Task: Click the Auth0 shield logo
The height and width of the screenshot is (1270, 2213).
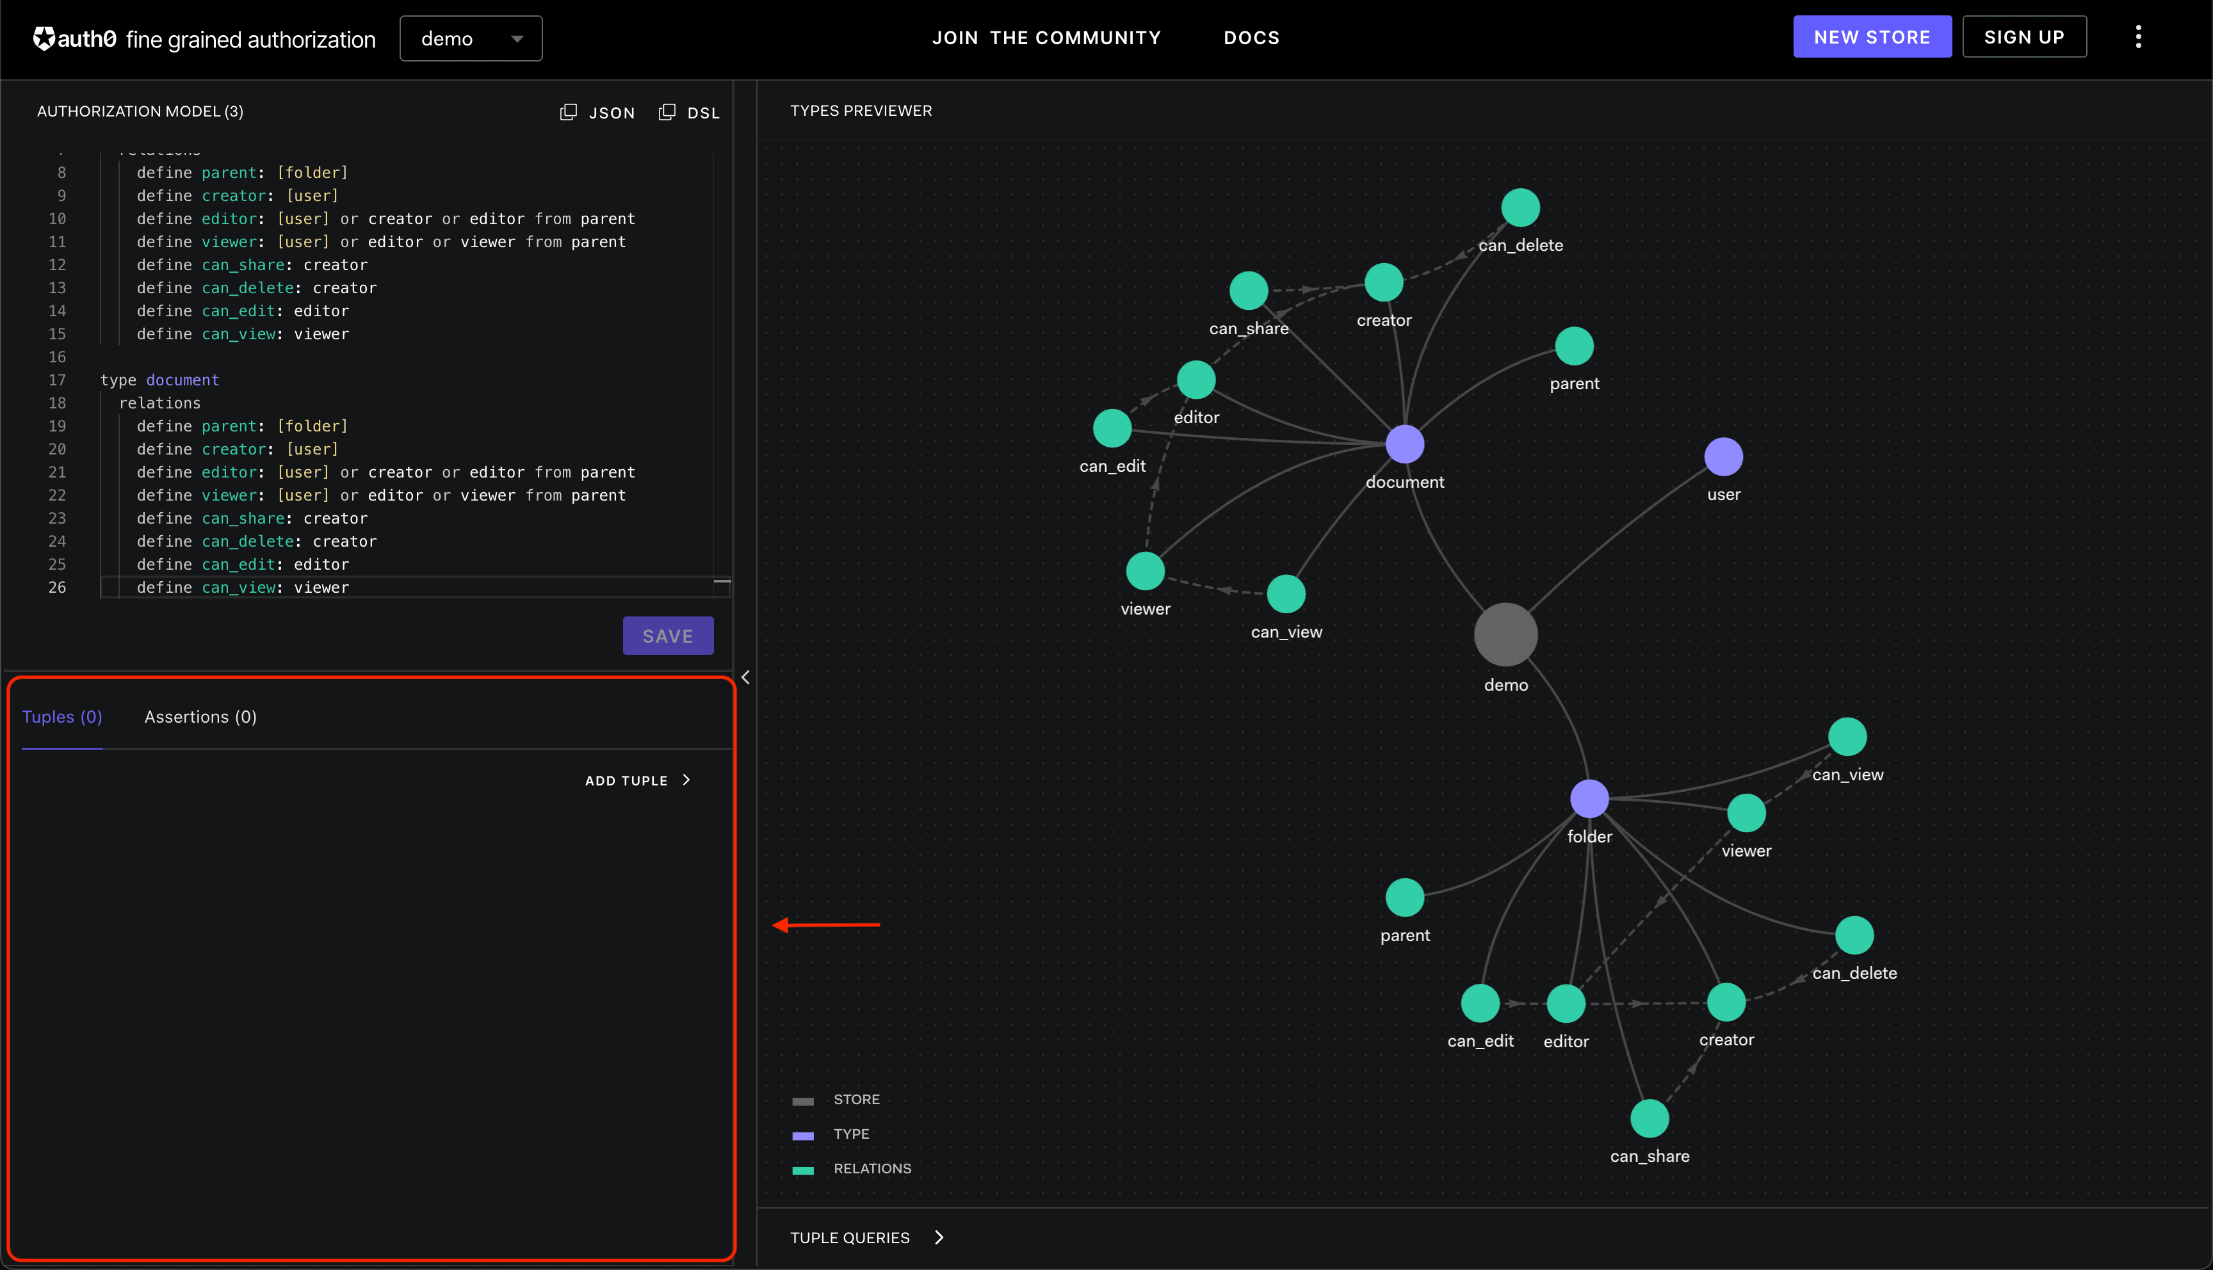Action: [44, 38]
